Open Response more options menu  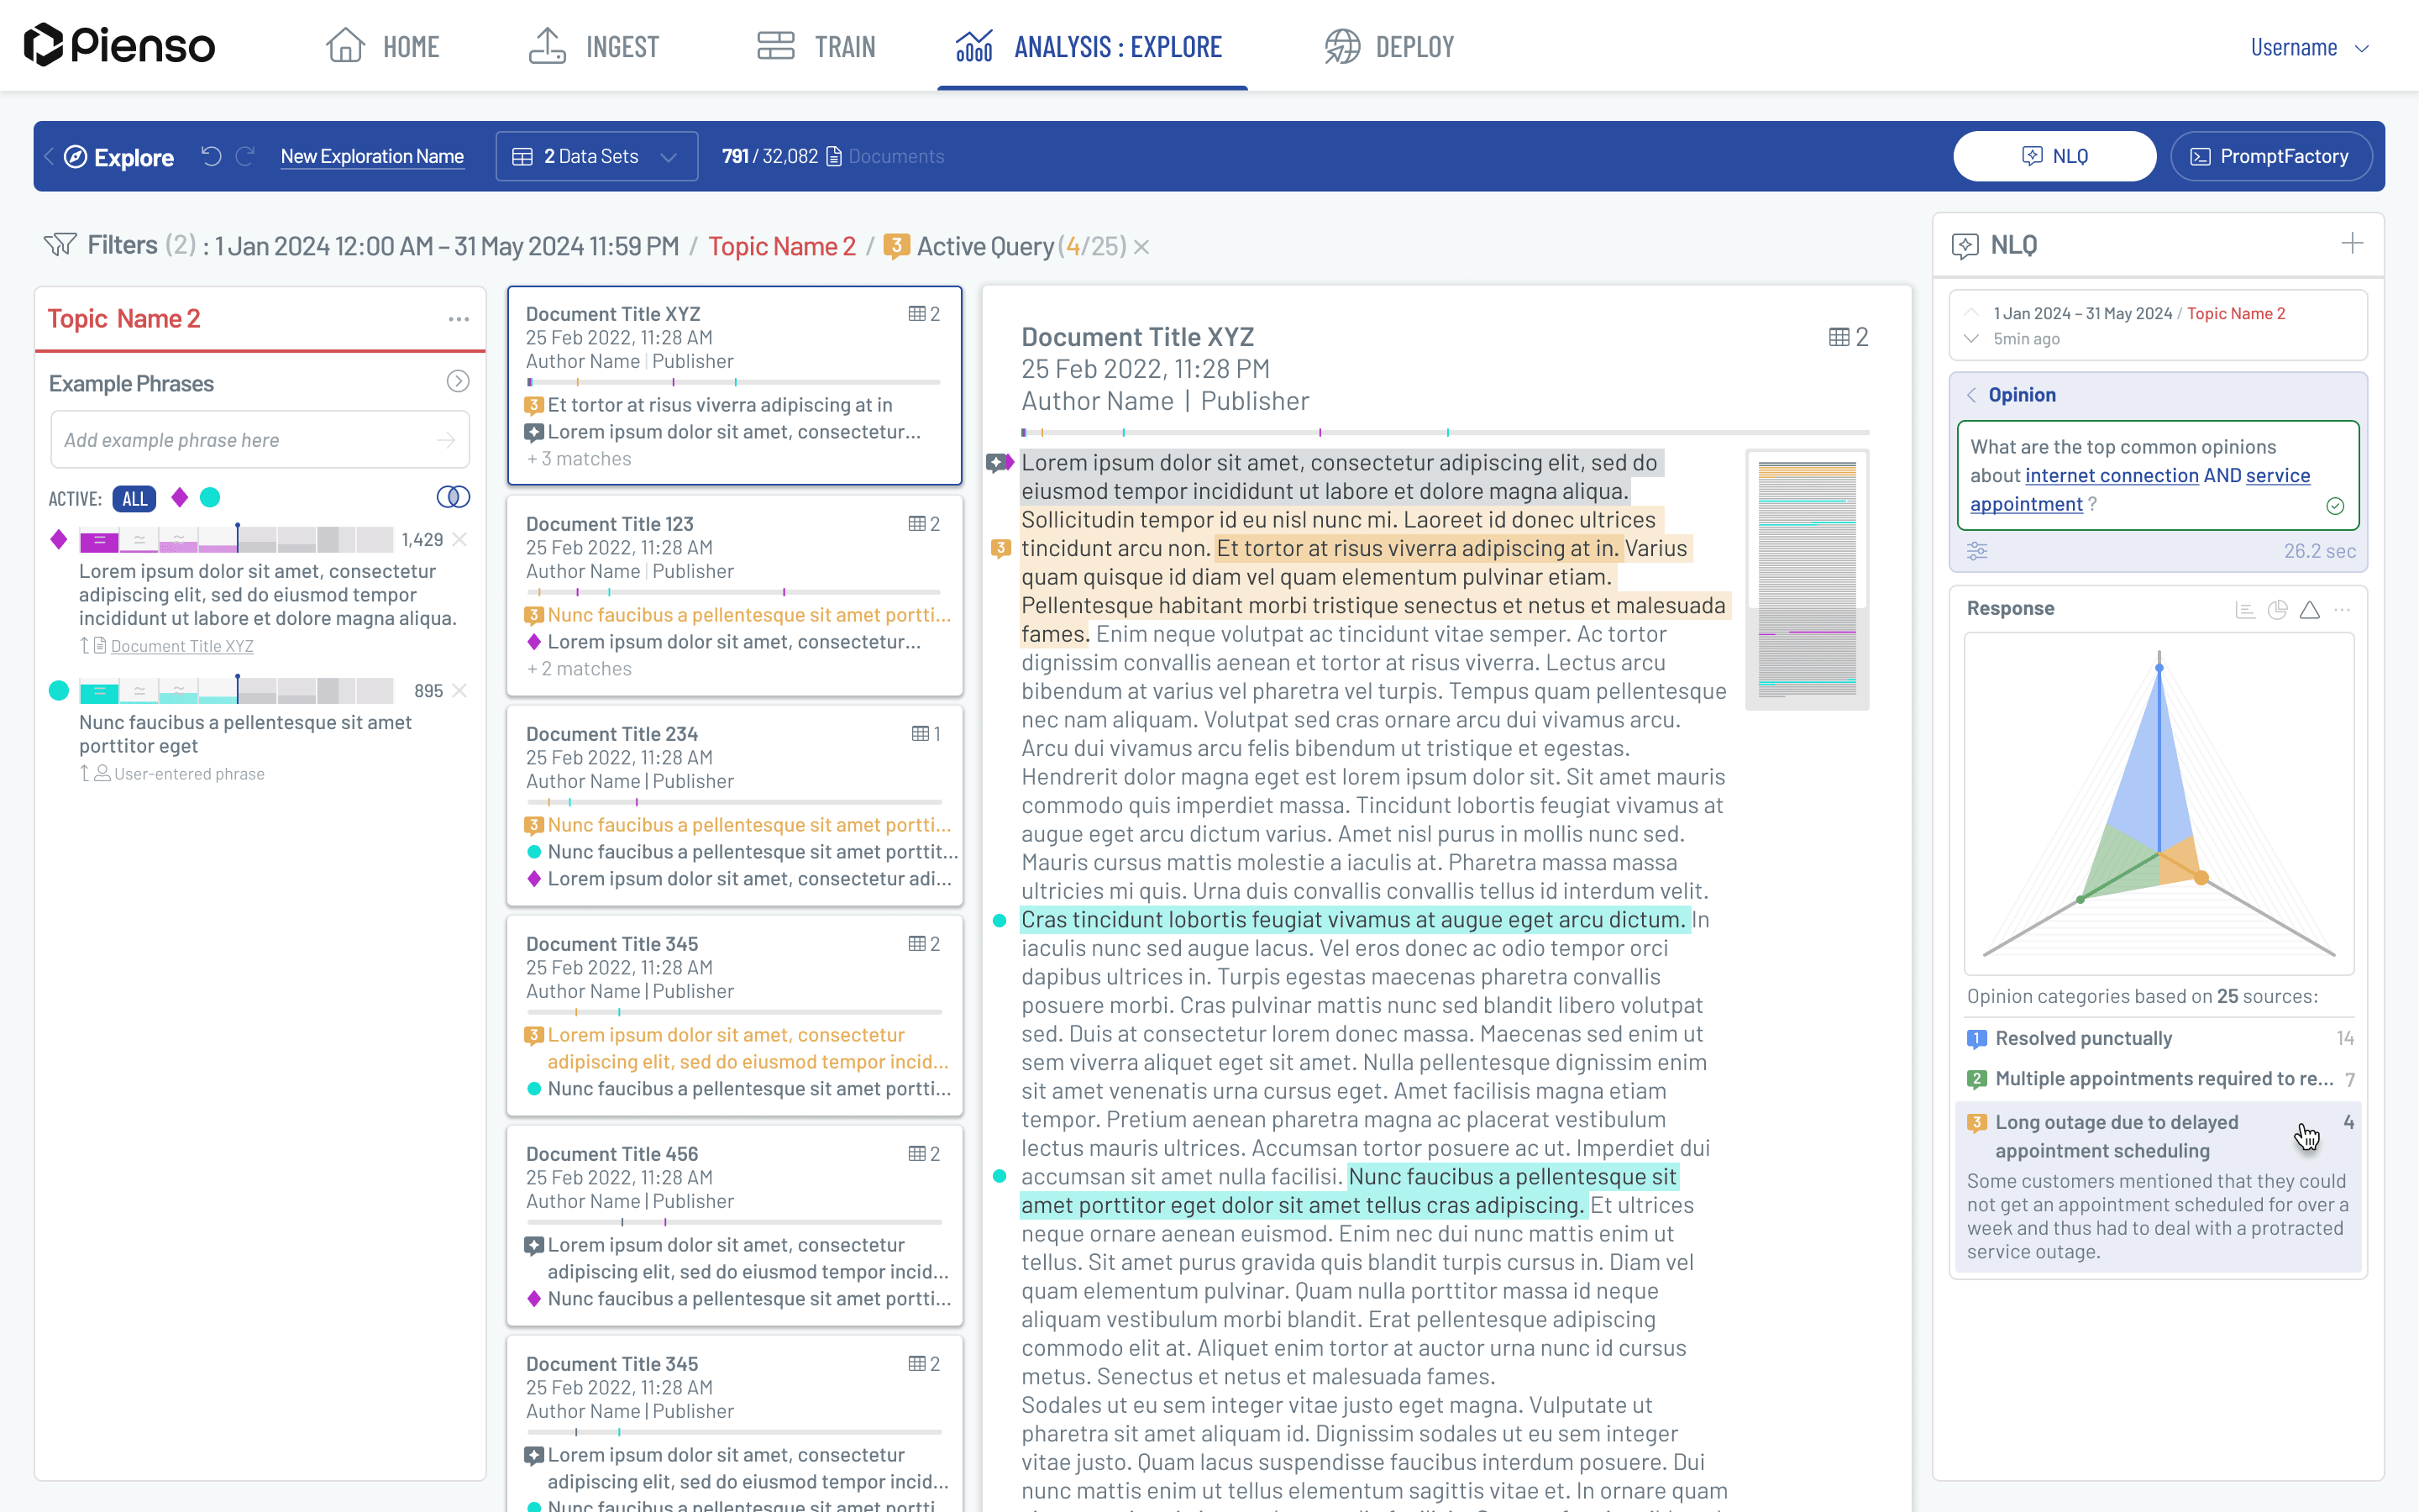(2342, 610)
